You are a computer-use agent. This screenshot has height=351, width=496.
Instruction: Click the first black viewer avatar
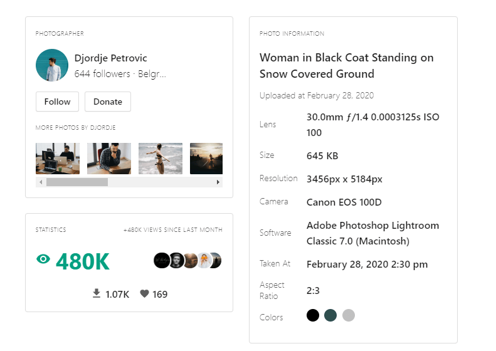click(162, 261)
